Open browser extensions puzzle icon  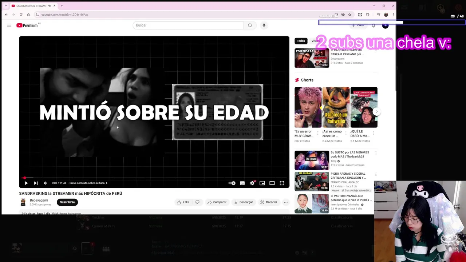[367, 15]
